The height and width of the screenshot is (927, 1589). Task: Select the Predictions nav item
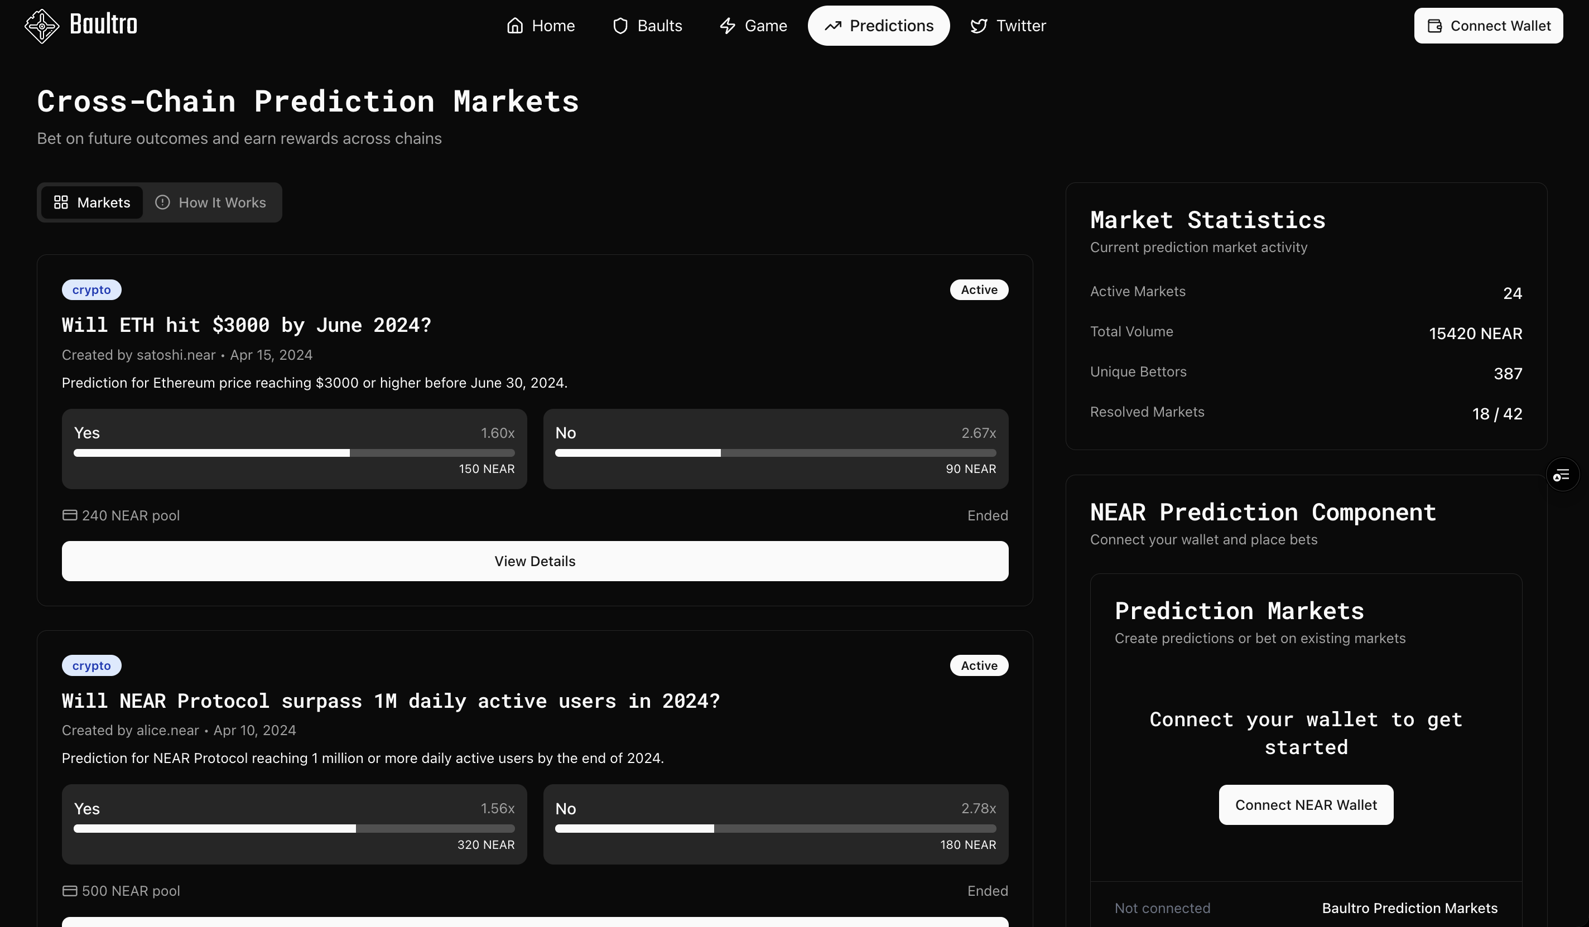tap(878, 26)
